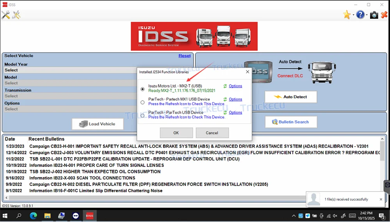Click the crossed tools with sparkle icon
The height and width of the screenshot is (222, 390).
[16, 15]
